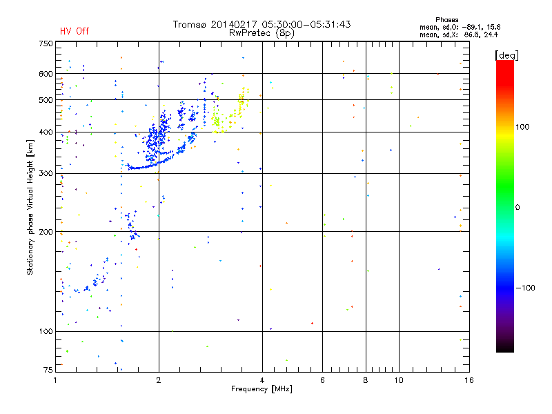Click y-axis tick label '75'

(48, 370)
